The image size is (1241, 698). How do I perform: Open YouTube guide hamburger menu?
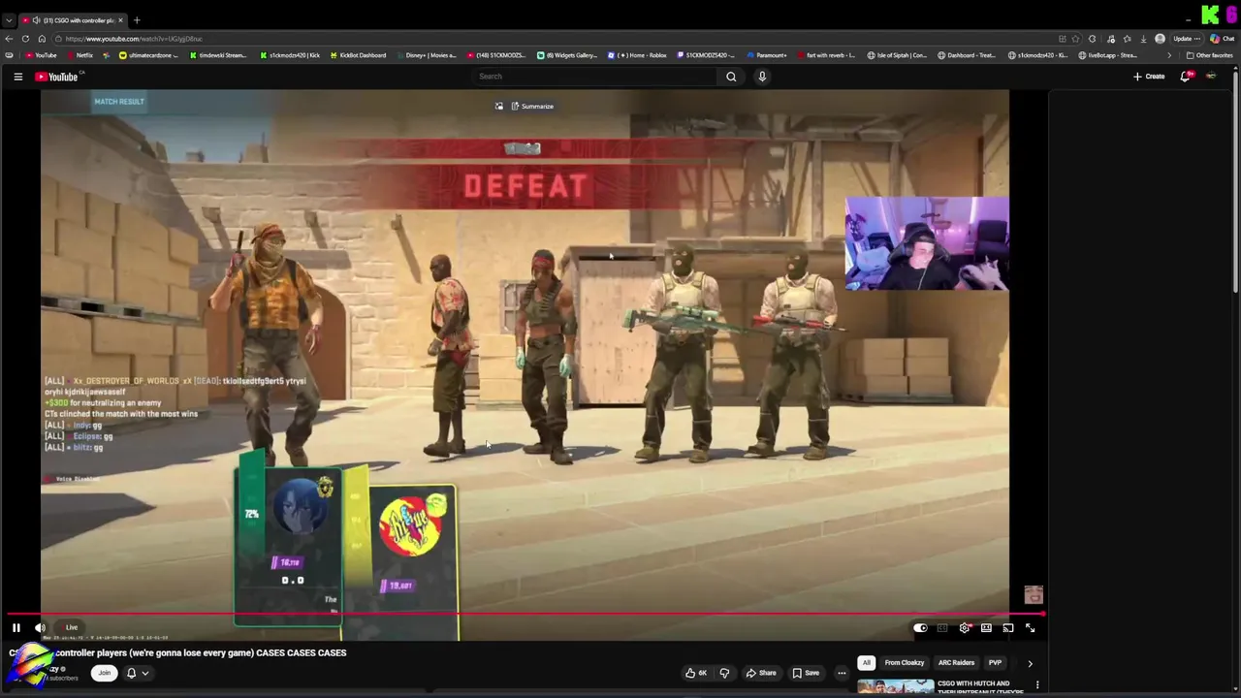click(x=17, y=77)
